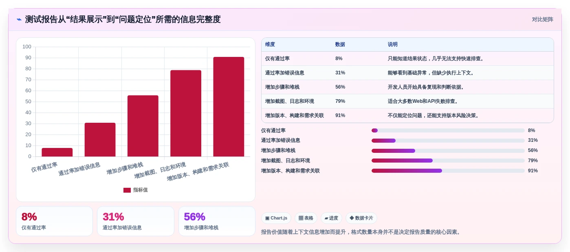The height and width of the screenshot is (252, 570).
Task: Click the 维度 column header
Action: click(270, 45)
